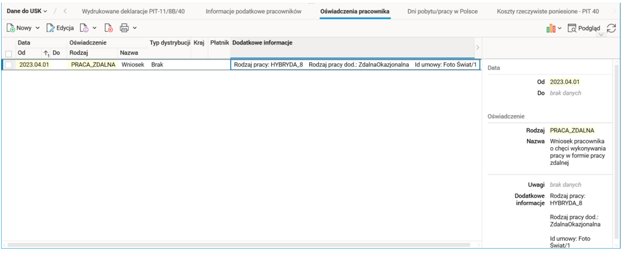This screenshot has width=623, height=253.
Task: Click the refresh arrows icon
Action: tap(611, 28)
